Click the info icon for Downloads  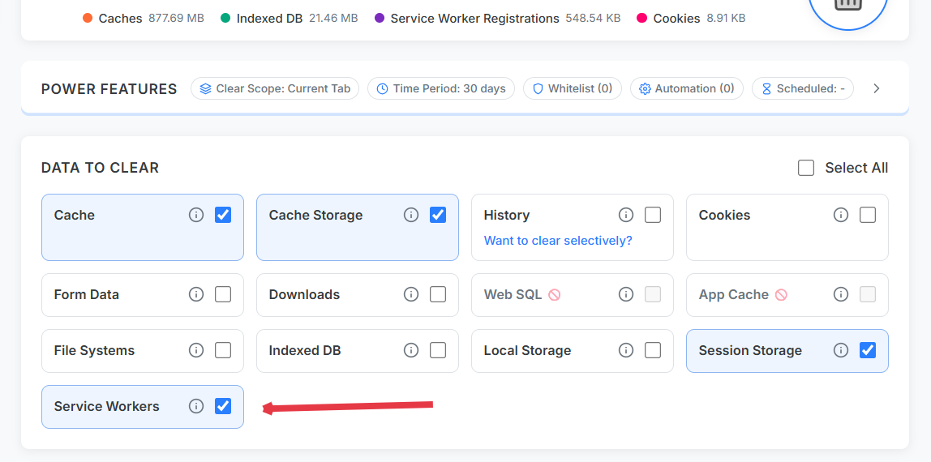click(411, 294)
